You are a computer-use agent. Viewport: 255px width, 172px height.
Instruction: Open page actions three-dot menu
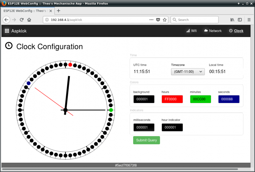[151, 20]
